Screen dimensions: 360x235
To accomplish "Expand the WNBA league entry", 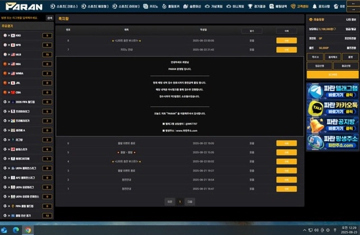I will [x=27, y=74].
